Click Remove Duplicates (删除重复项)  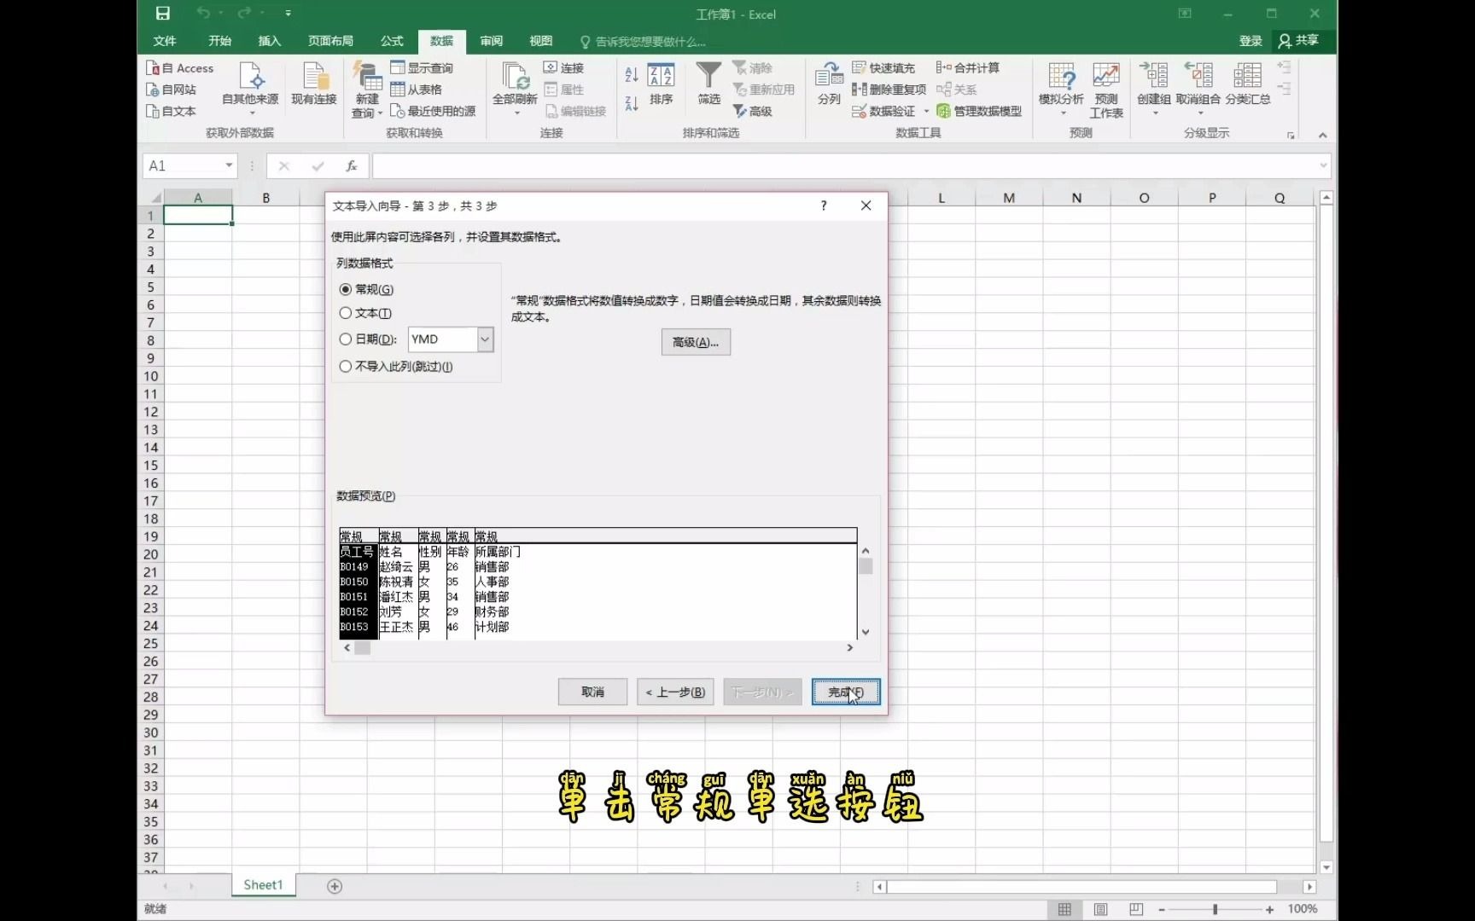pos(889,90)
